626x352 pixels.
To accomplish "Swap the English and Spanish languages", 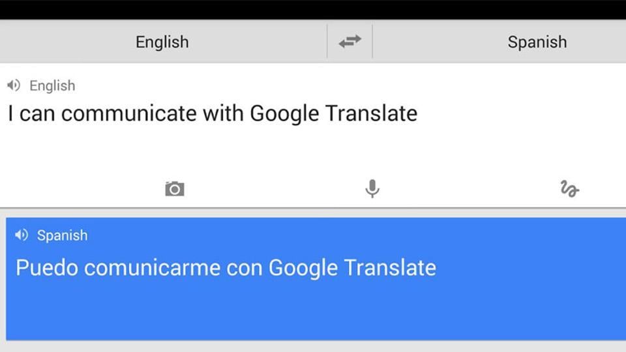I will click(x=350, y=42).
